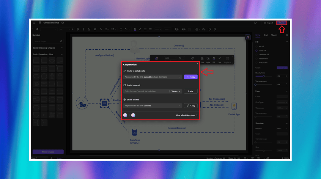Click the Shade/Tint slider handle
This screenshot has width=321, height=179.
click(264, 76)
